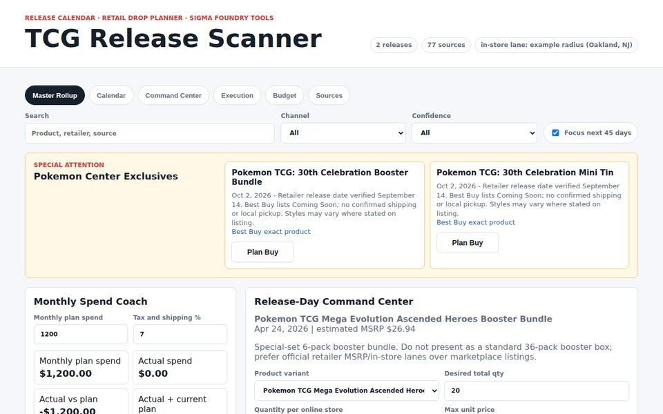Toggle the Focus next 45 days checkbox
The width and height of the screenshot is (663, 414).
click(x=555, y=132)
